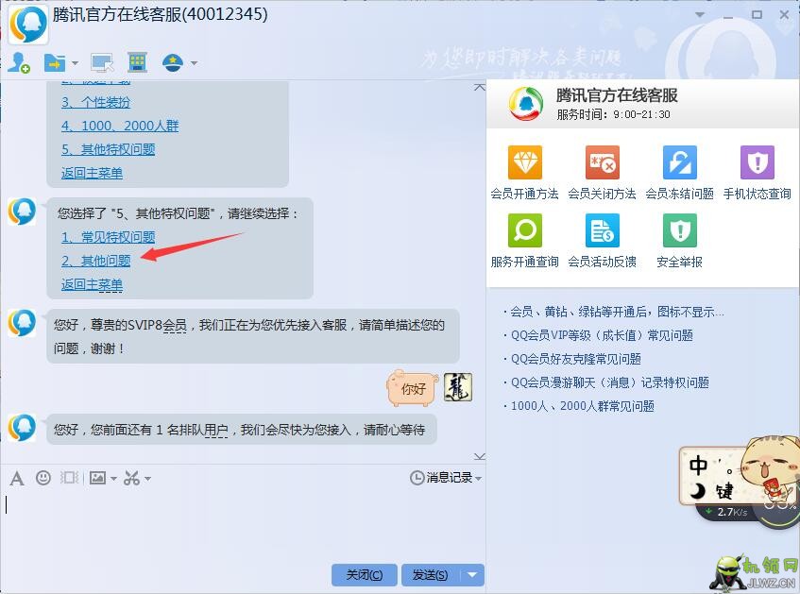This screenshot has height=594, width=800.
Task: Expand the screenshot options dropdown arrow
Action: pos(148,479)
